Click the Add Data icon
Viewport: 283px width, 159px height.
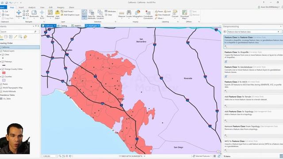point(57,12)
